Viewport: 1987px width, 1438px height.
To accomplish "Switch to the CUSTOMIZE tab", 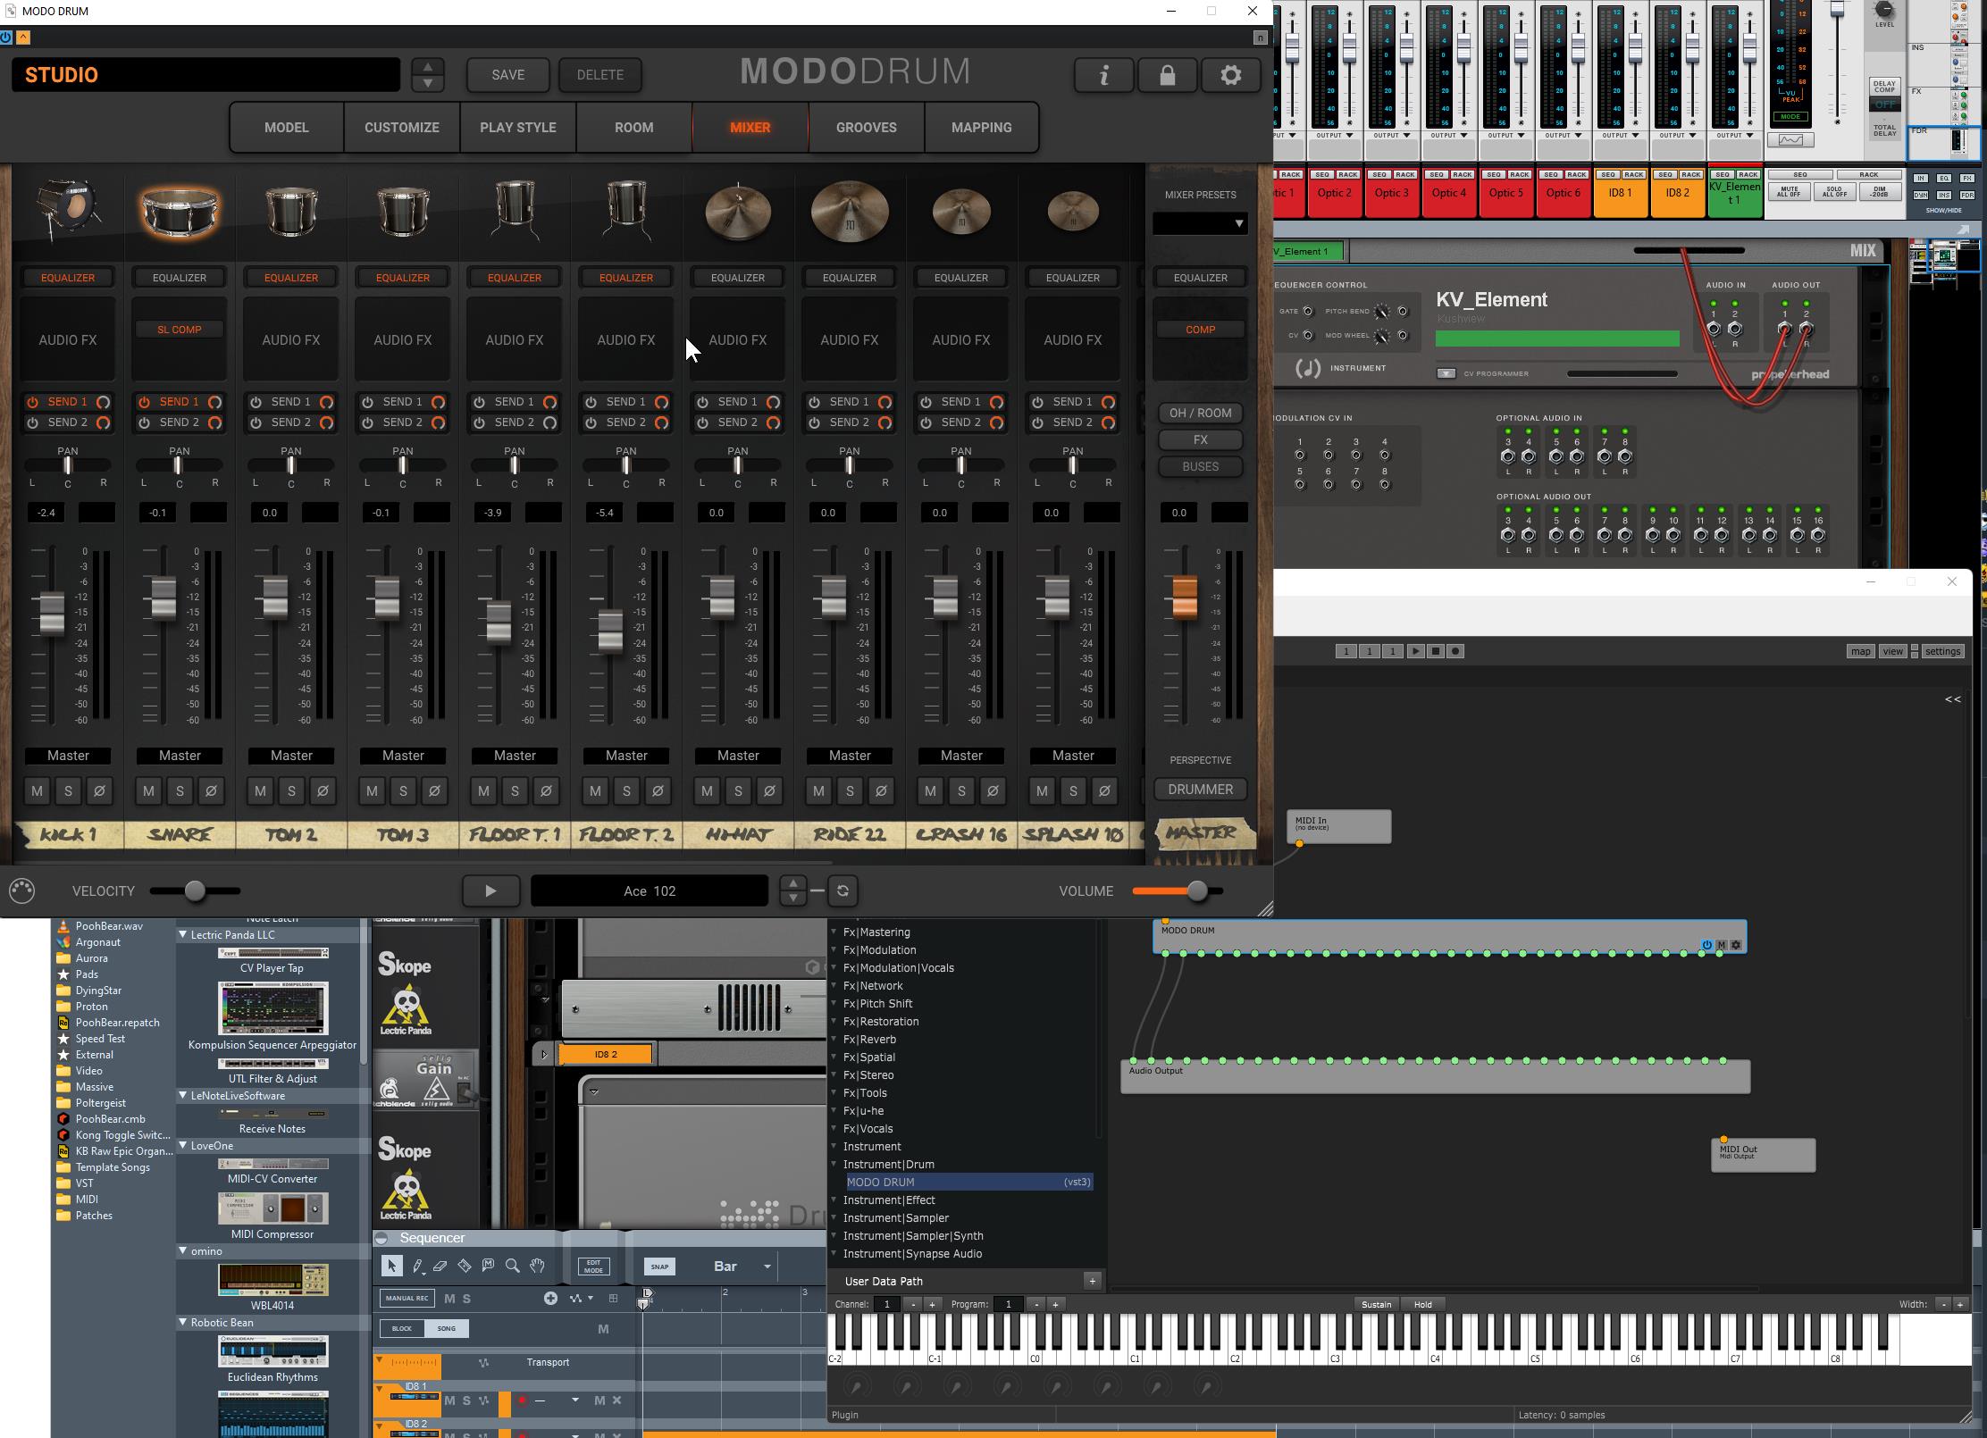I will [402, 128].
